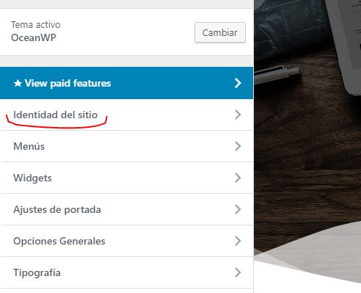The image size is (361, 293).
Task: Open the View paid features section
Action: point(126,83)
